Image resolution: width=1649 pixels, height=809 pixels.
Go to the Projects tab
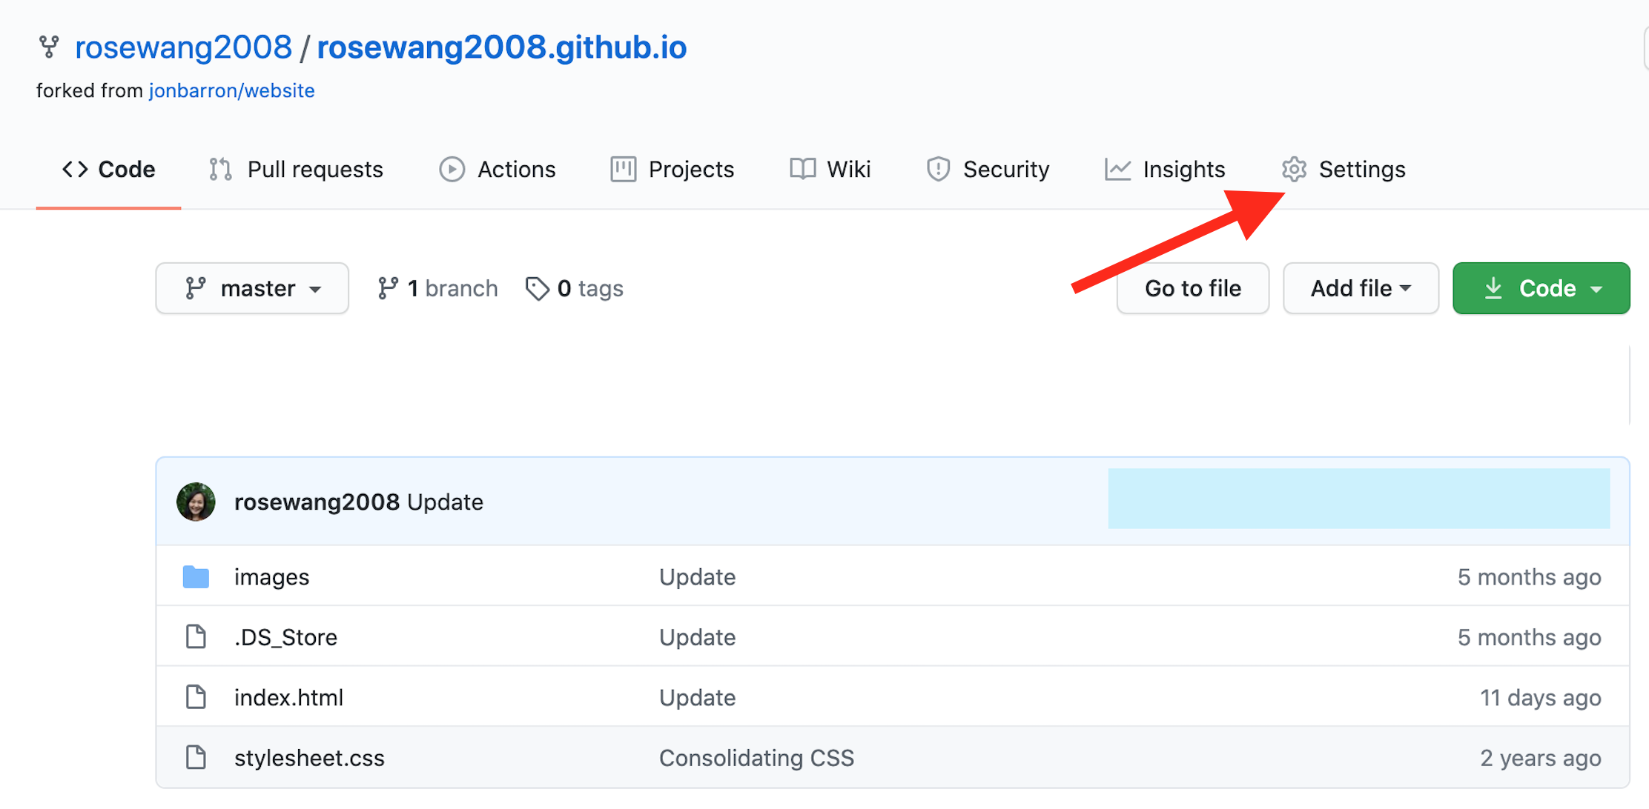coord(672,169)
